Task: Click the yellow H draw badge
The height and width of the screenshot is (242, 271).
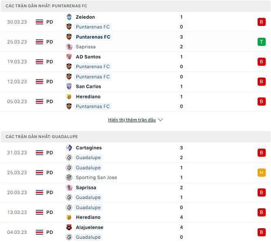Action: pyautogui.click(x=262, y=173)
